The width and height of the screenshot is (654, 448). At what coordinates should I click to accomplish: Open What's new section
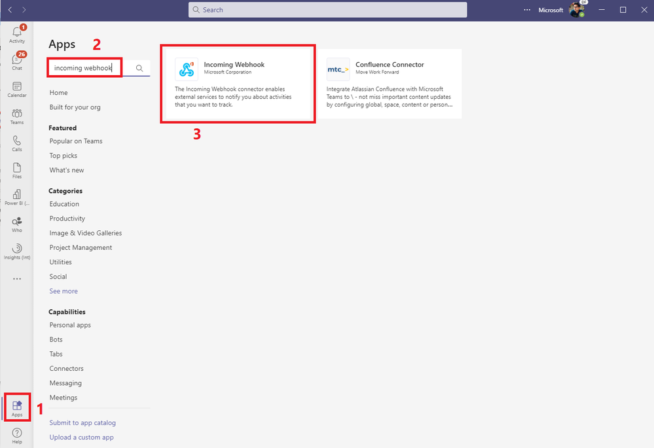coord(67,170)
